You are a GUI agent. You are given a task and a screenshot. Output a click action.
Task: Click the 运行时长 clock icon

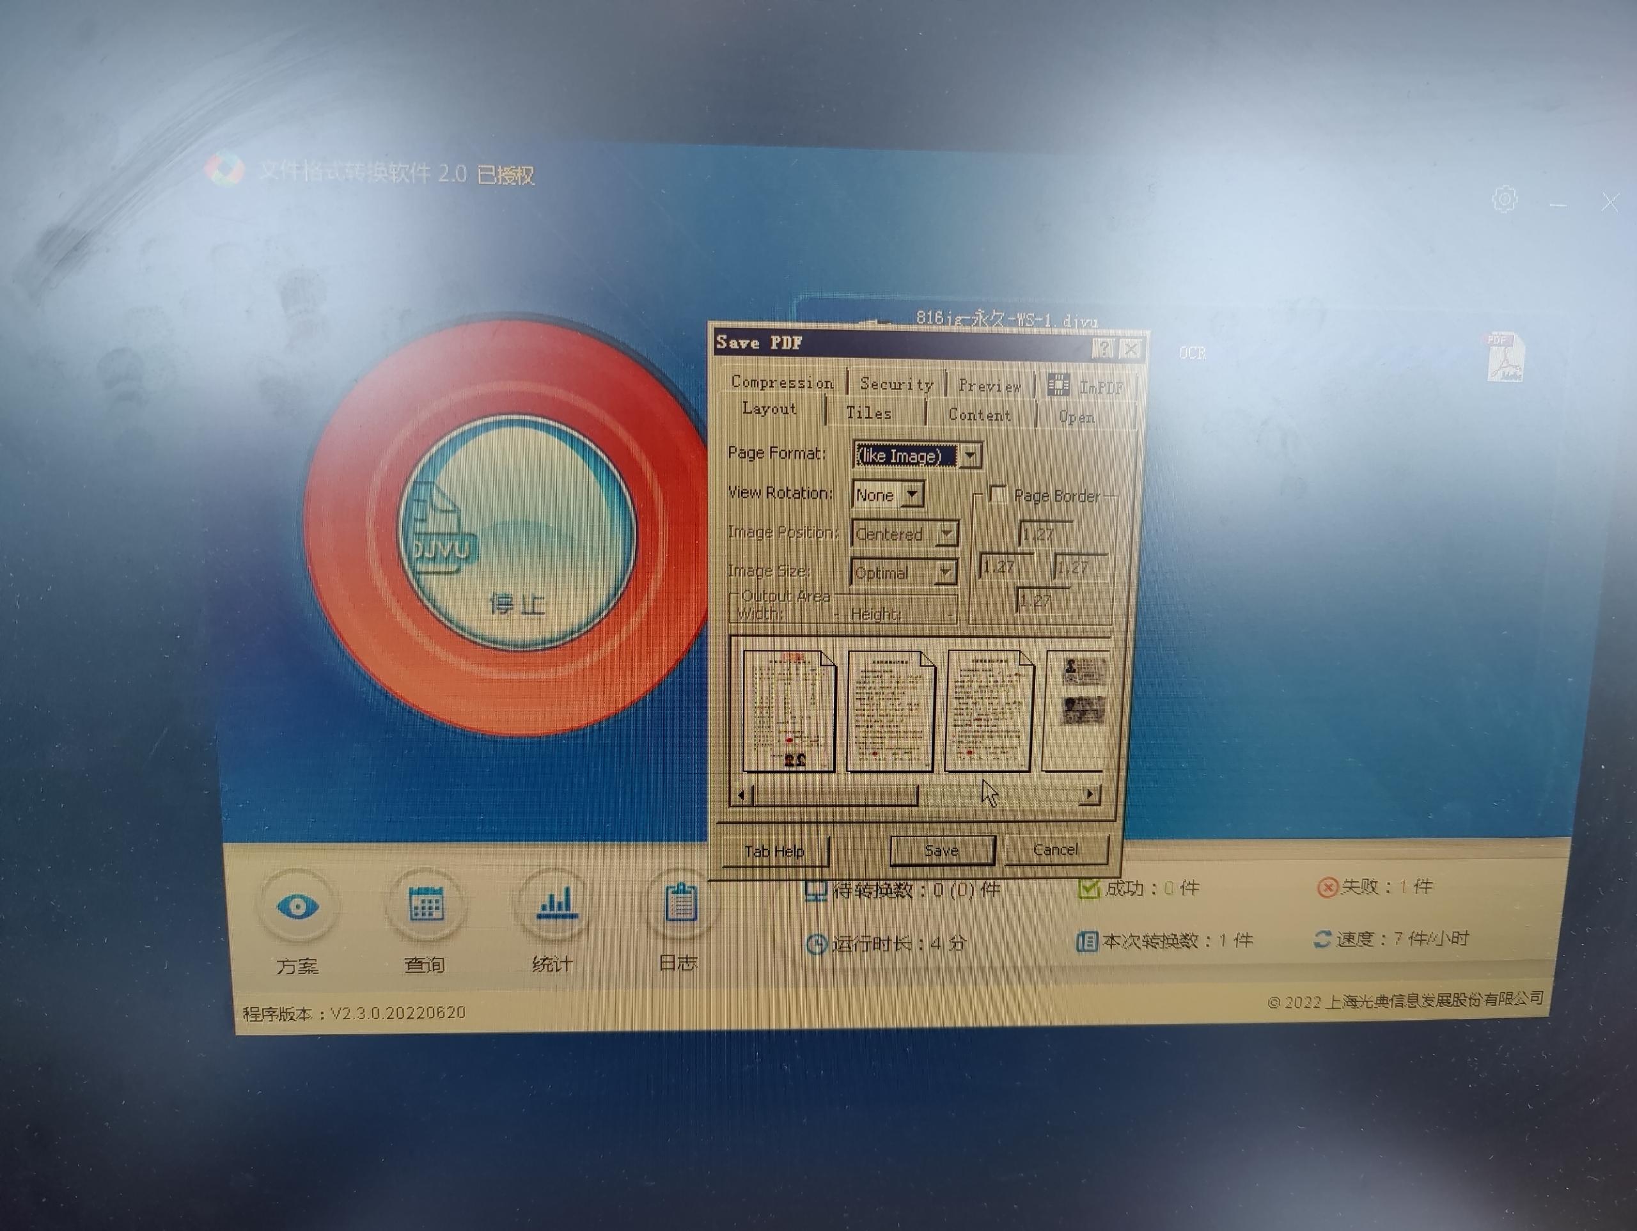click(815, 945)
